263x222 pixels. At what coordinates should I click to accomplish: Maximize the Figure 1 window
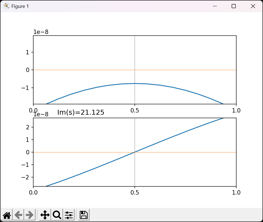click(234, 6)
